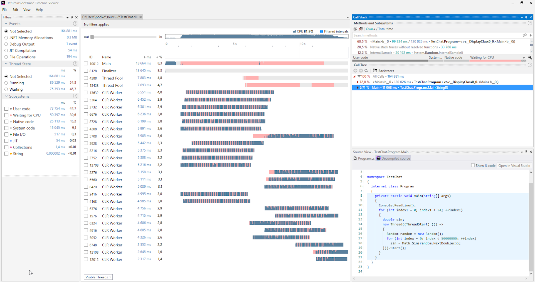Screen dimensions: 535x282
Task: Toggle the red-crossed icon next to Own time
Action: [x=361, y=29]
